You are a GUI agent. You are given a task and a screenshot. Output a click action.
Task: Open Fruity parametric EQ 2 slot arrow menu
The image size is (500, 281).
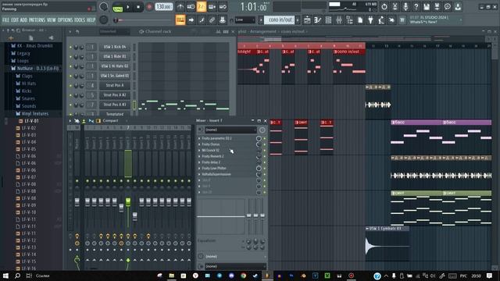point(199,138)
